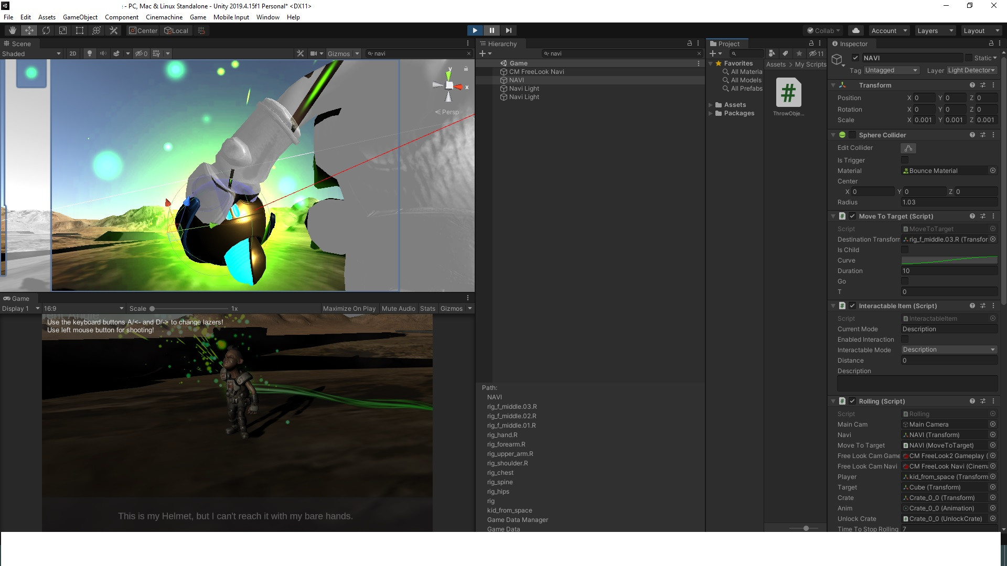
Task: Toggle 2D scene view mode
Action: tap(73, 53)
